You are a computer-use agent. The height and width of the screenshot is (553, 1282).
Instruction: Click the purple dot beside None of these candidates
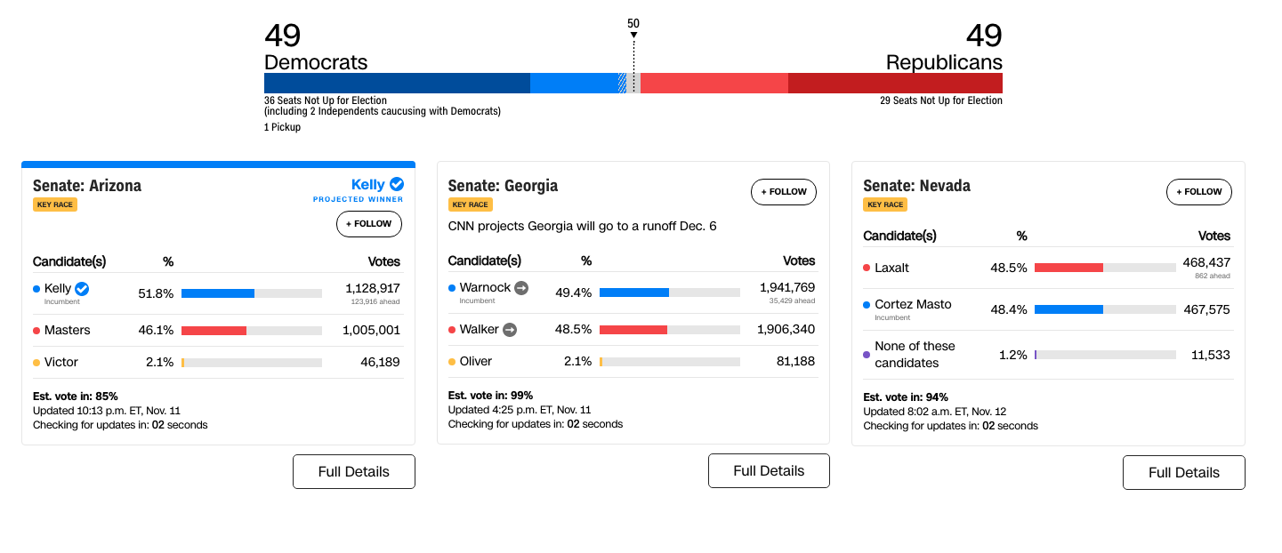[867, 354]
